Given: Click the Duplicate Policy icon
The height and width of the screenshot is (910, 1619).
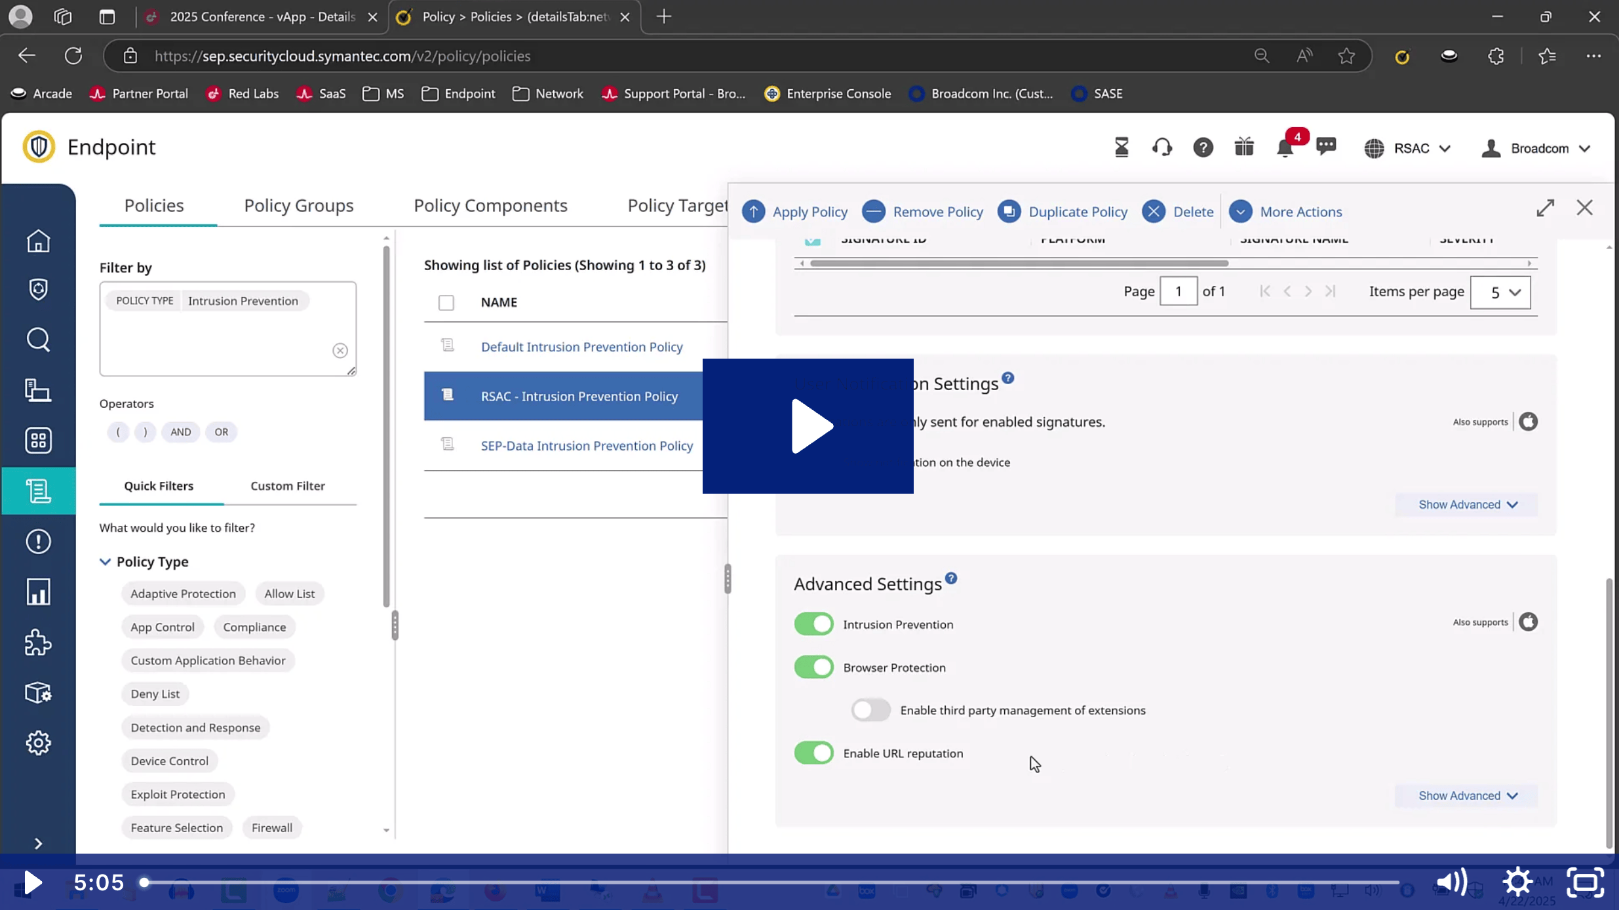Looking at the screenshot, I should 1009,212.
